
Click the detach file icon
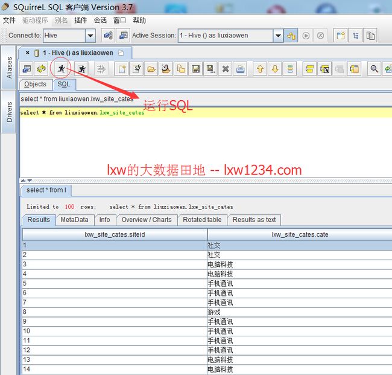(136, 69)
